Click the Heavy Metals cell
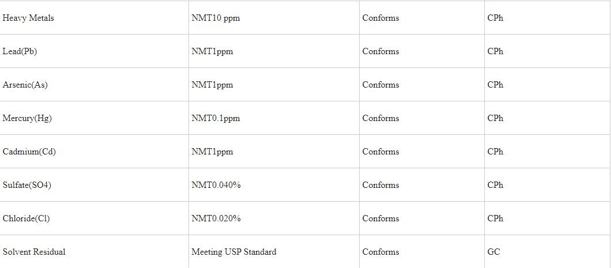Screen dimensions: 611x268 pyautogui.click(x=28, y=18)
